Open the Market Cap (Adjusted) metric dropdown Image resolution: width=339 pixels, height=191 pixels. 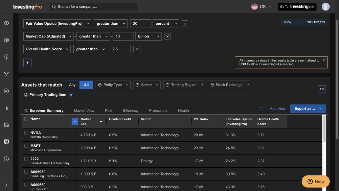click(x=49, y=36)
